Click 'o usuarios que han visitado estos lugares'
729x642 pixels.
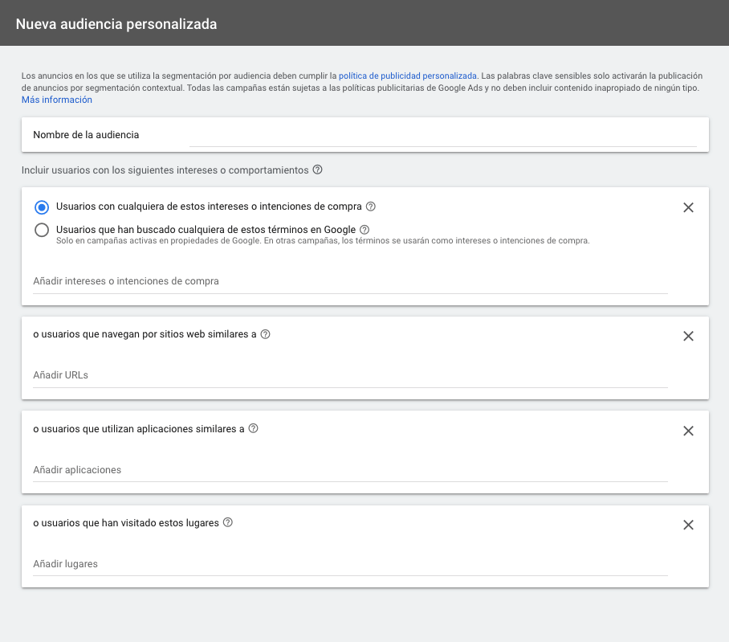coord(126,523)
